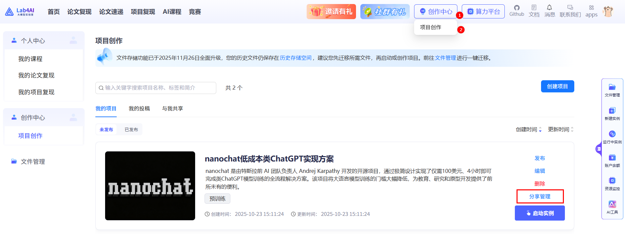The width and height of the screenshot is (625, 234).
Task: Click the 共 2 个 count text
Action: click(x=234, y=88)
